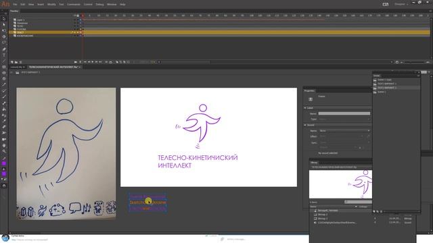This screenshot has width=433, height=243.
Task: Open the fill color swatch
Action: coord(4,174)
